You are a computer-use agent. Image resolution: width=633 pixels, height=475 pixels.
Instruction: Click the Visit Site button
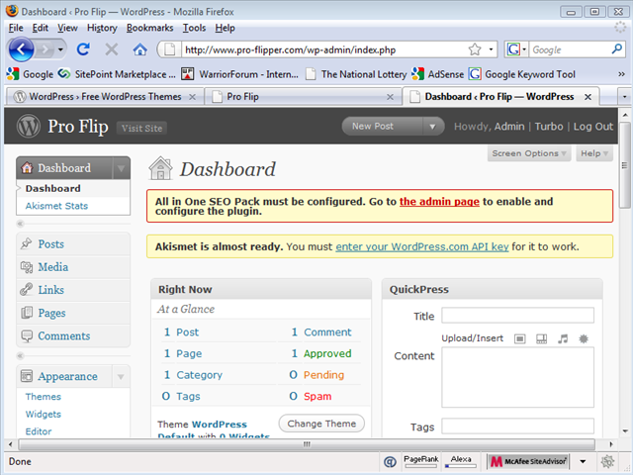point(141,128)
